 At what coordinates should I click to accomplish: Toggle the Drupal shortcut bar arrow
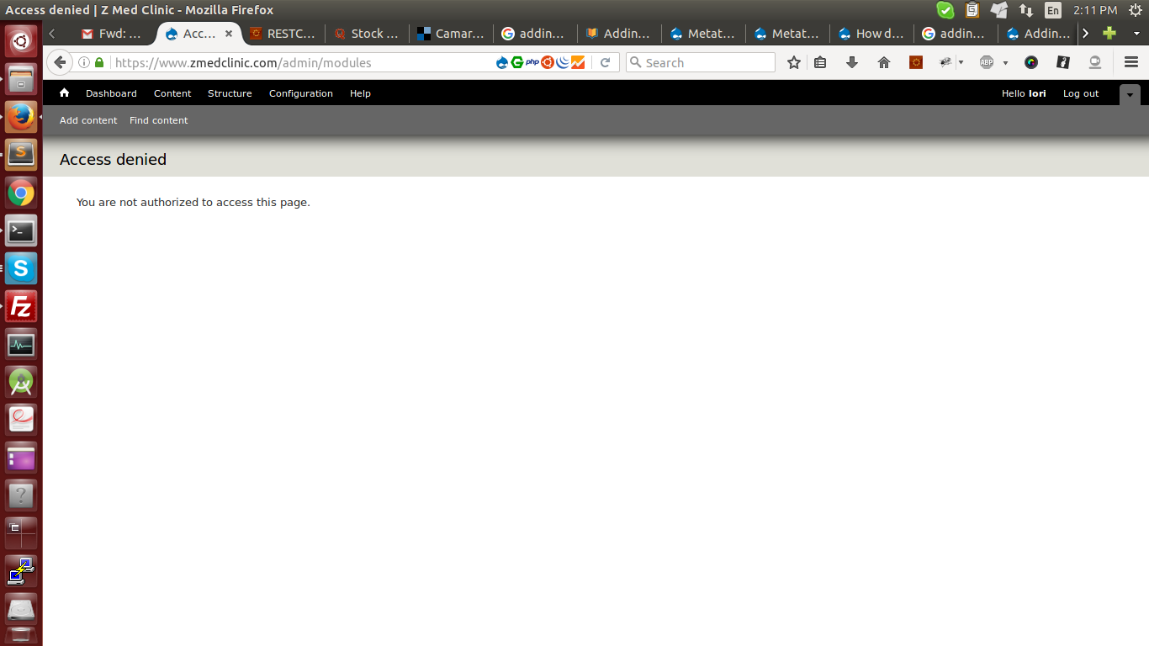pyautogui.click(x=1130, y=94)
